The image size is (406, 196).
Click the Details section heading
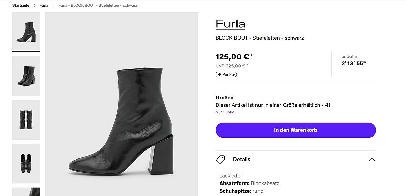(242, 160)
